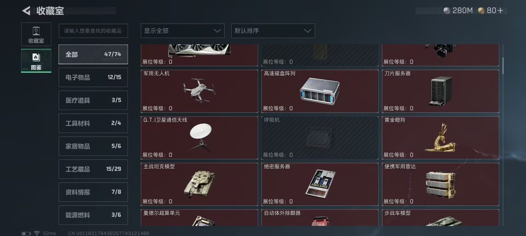Screen dimensions: 526x236
Task: Open the 收藏室 sidebar icon
Action: (x=36, y=34)
